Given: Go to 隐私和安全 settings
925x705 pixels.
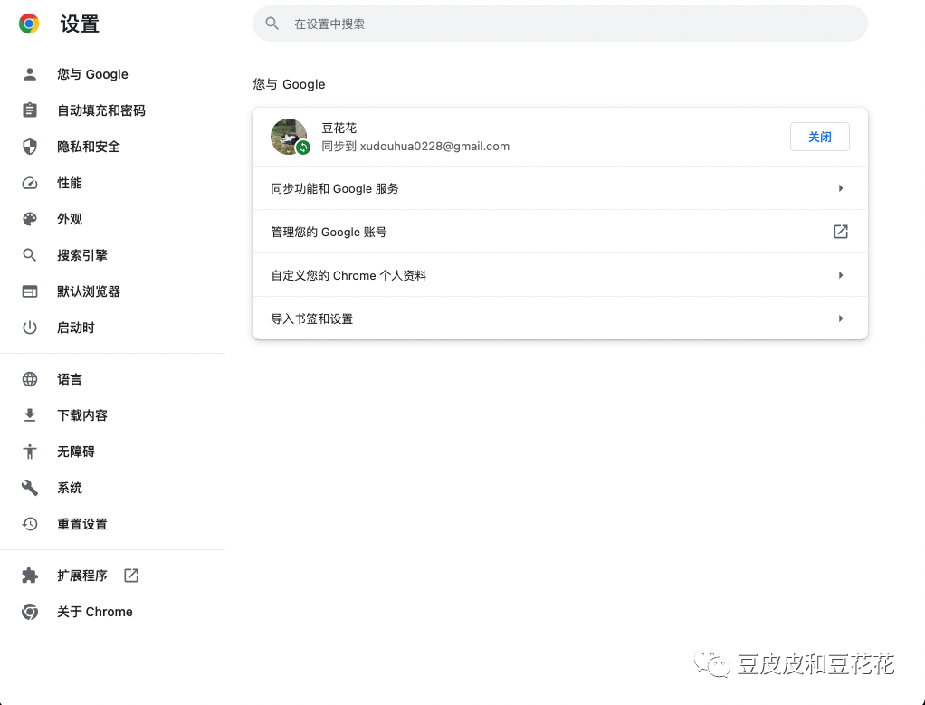Looking at the screenshot, I should click(x=89, y=147).
